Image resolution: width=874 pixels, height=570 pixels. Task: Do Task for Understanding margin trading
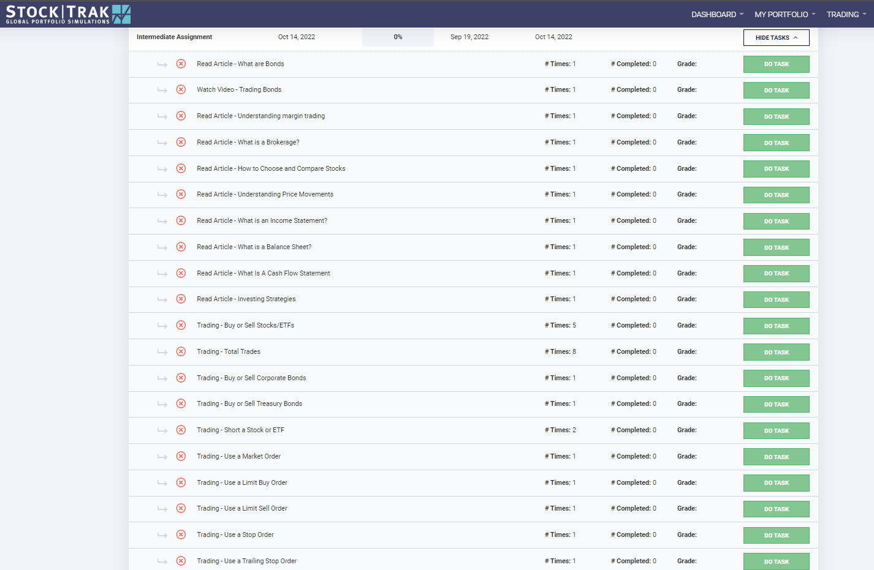point(777,117)
